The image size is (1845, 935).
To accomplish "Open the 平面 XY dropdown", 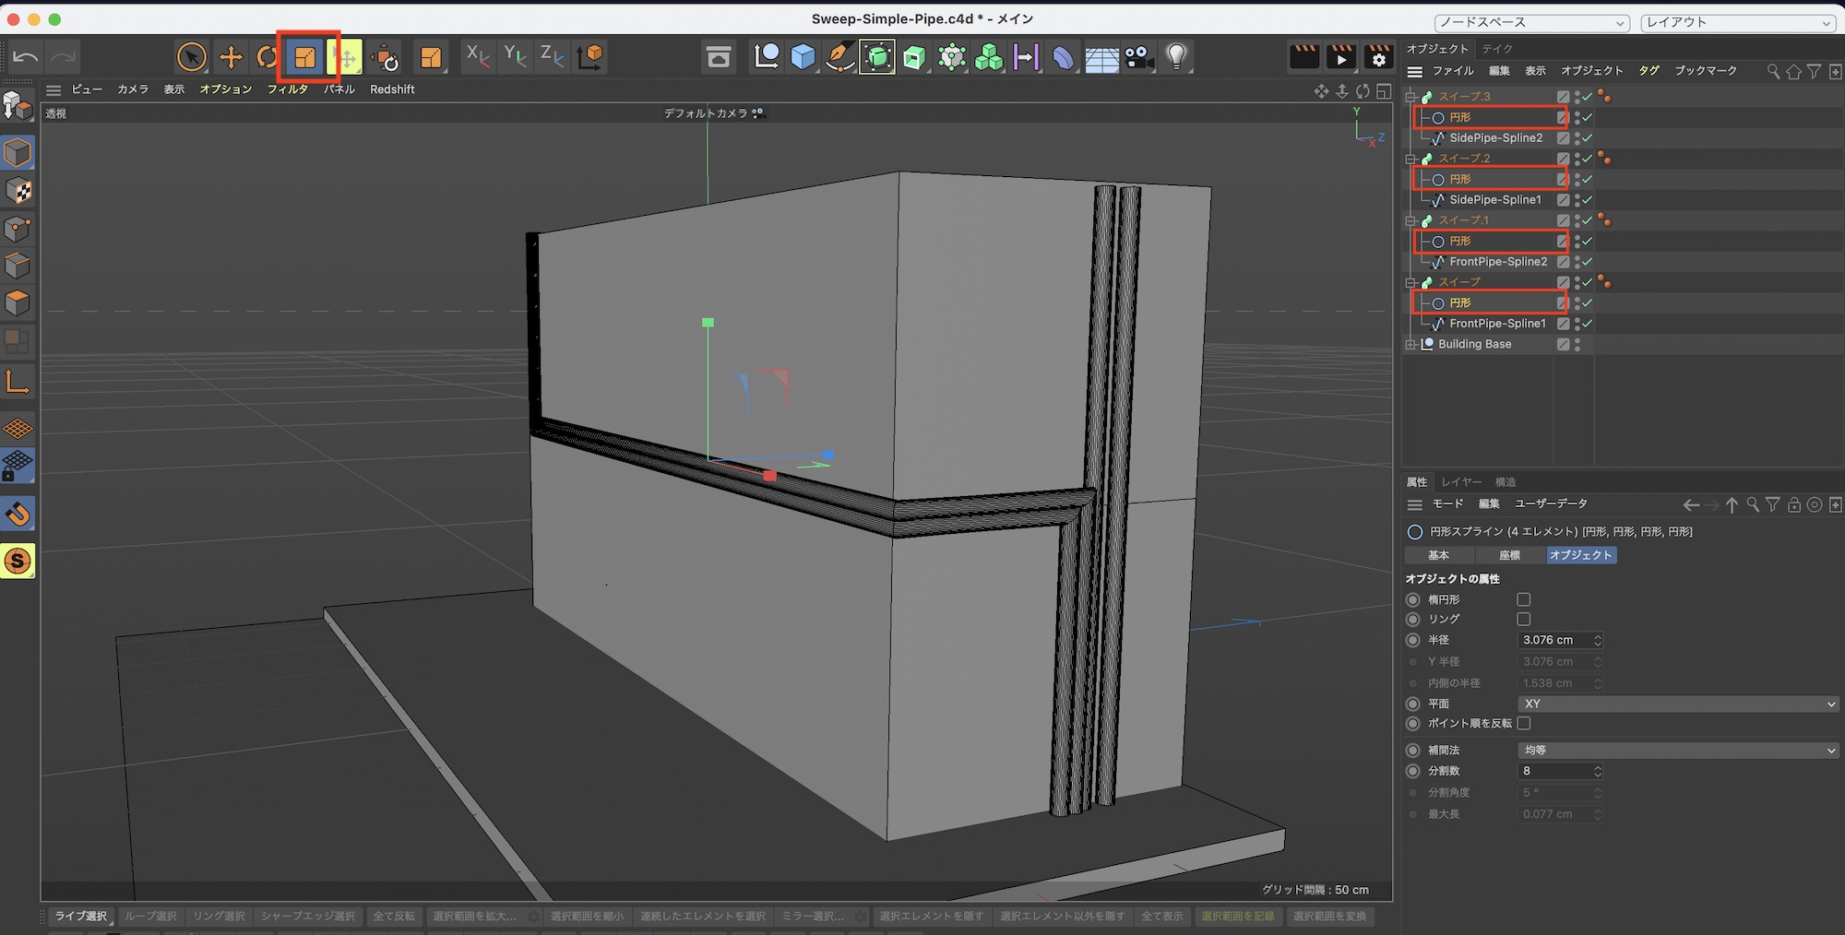I will click(1677, 704).
